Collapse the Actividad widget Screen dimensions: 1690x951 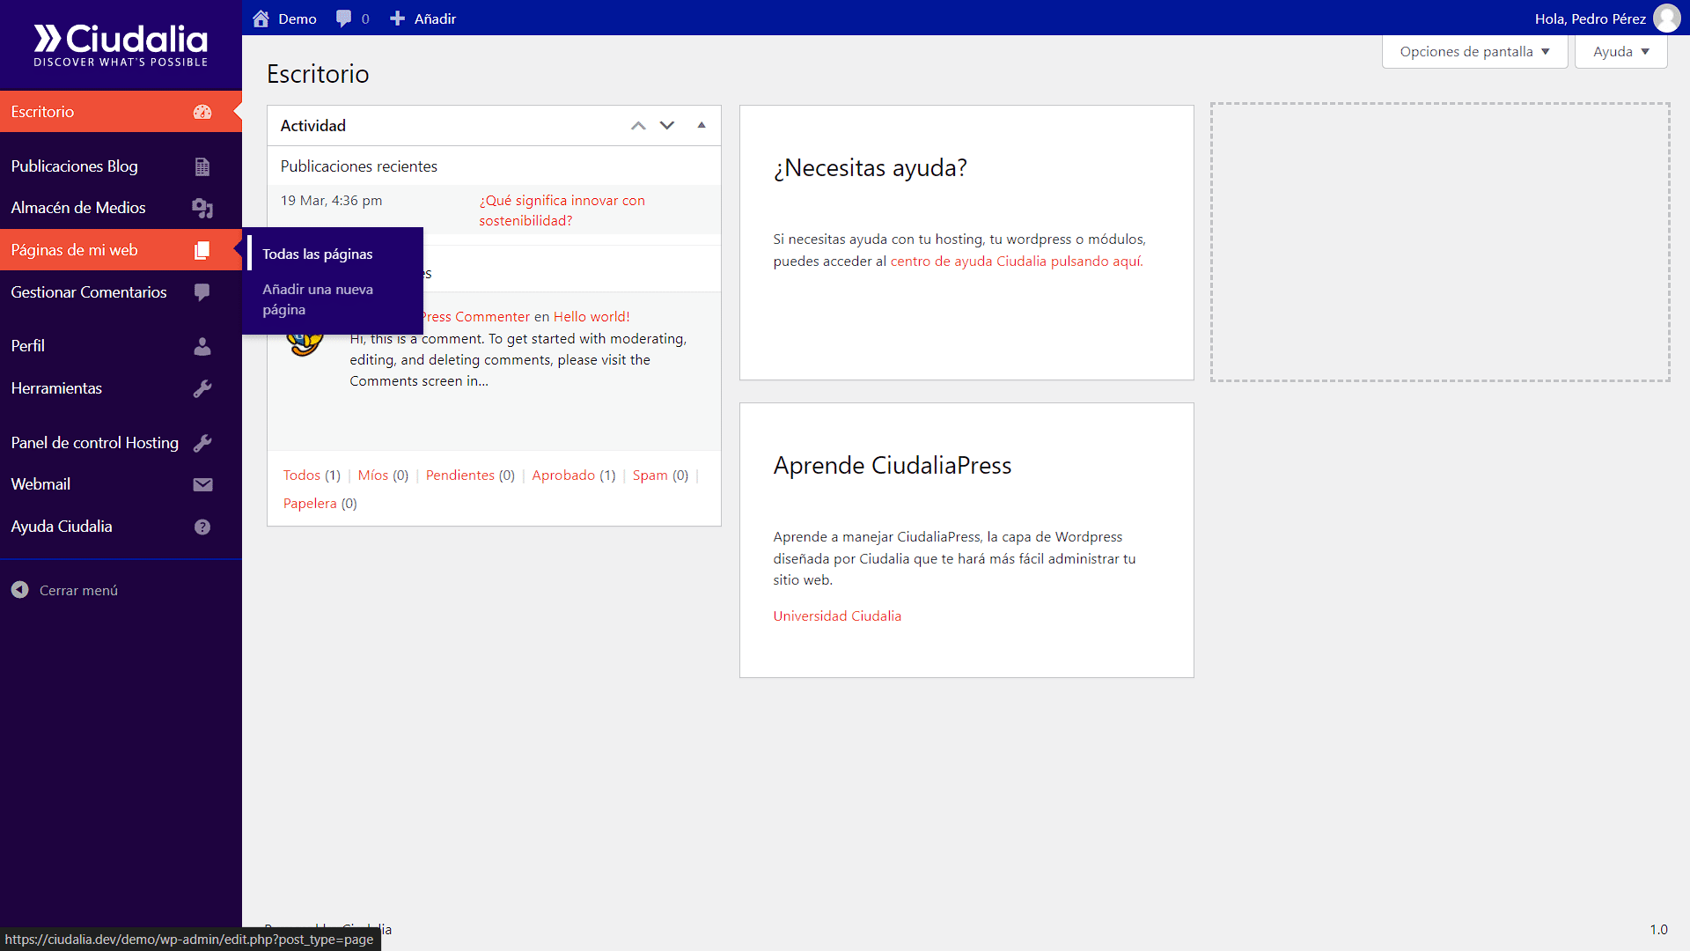click(702, 125)
